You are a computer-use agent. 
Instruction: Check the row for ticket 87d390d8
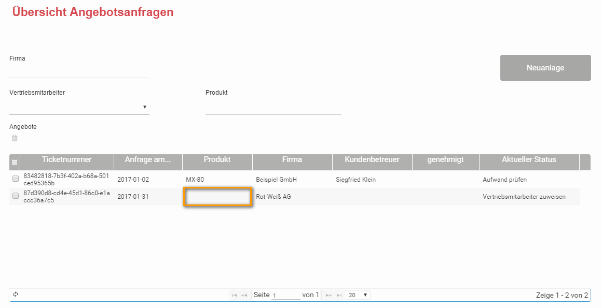click(16, 196)
